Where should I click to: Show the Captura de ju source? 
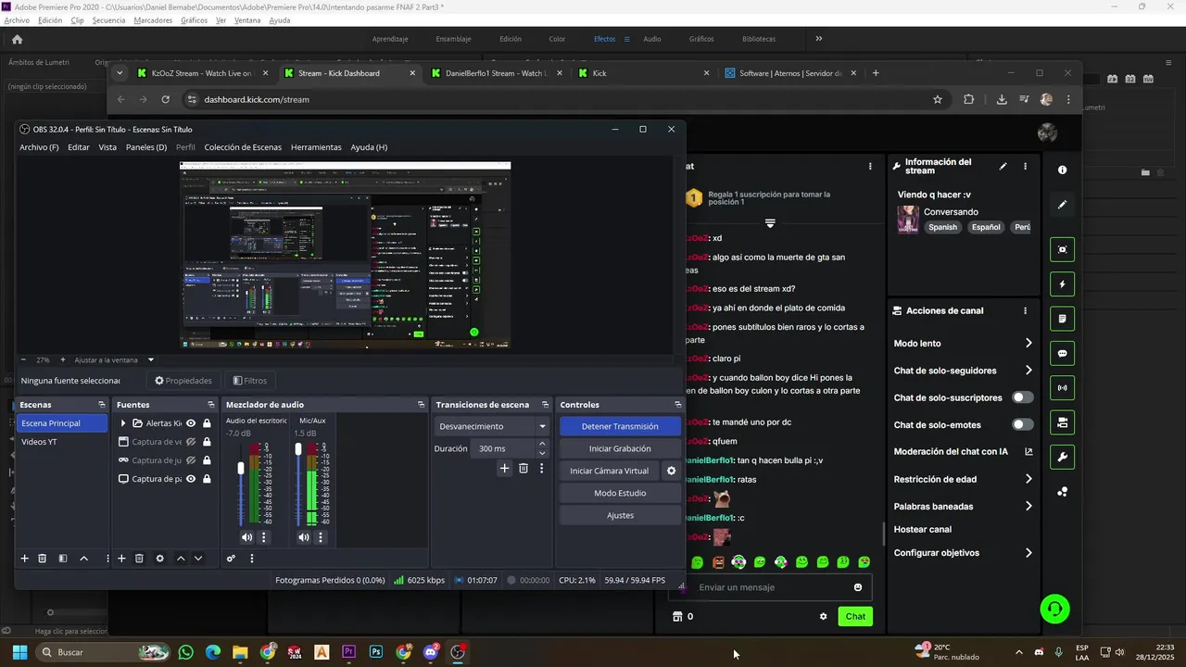[x=191, y=460]
